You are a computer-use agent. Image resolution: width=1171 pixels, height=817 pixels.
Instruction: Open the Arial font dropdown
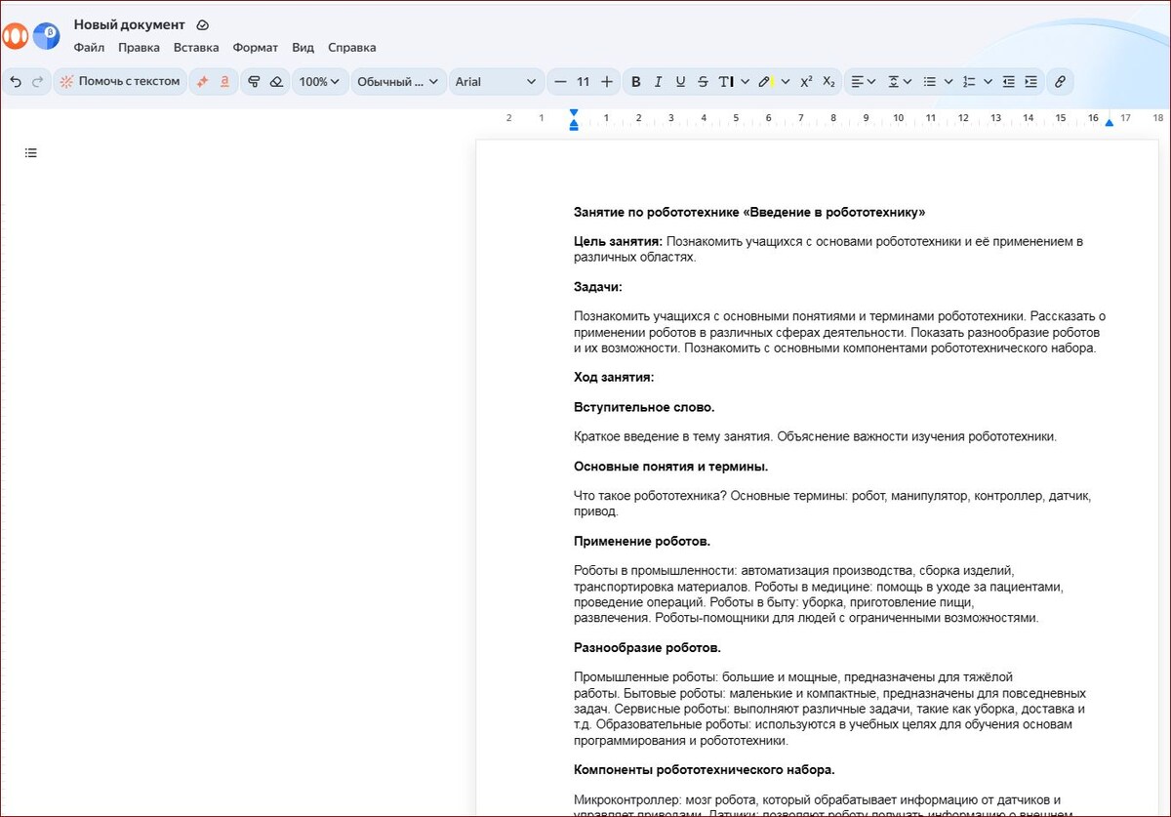496,82
